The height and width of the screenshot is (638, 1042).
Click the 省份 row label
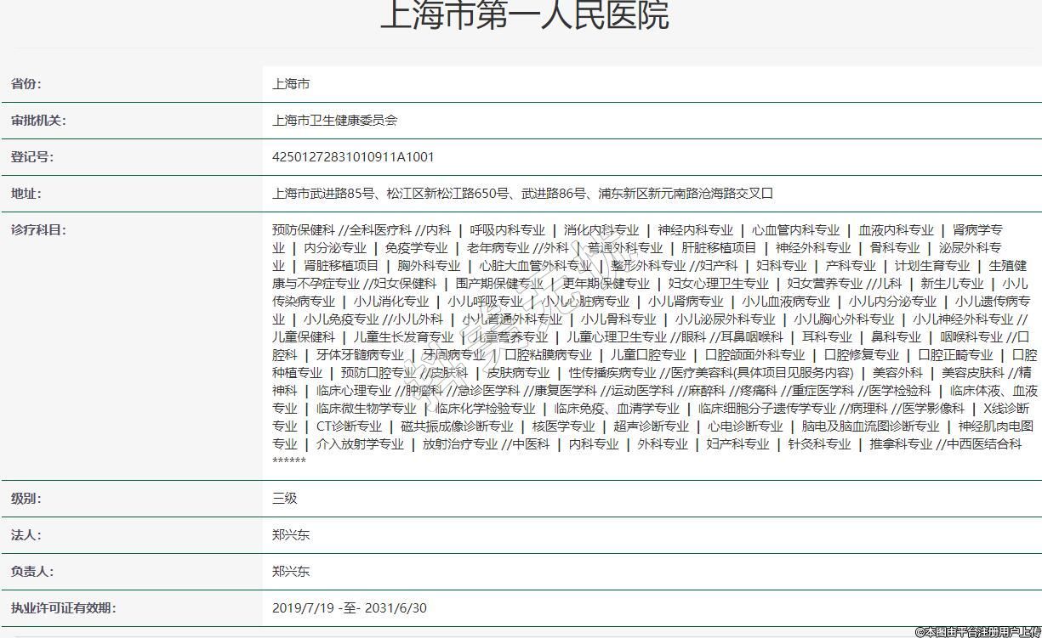pos(26,84)
